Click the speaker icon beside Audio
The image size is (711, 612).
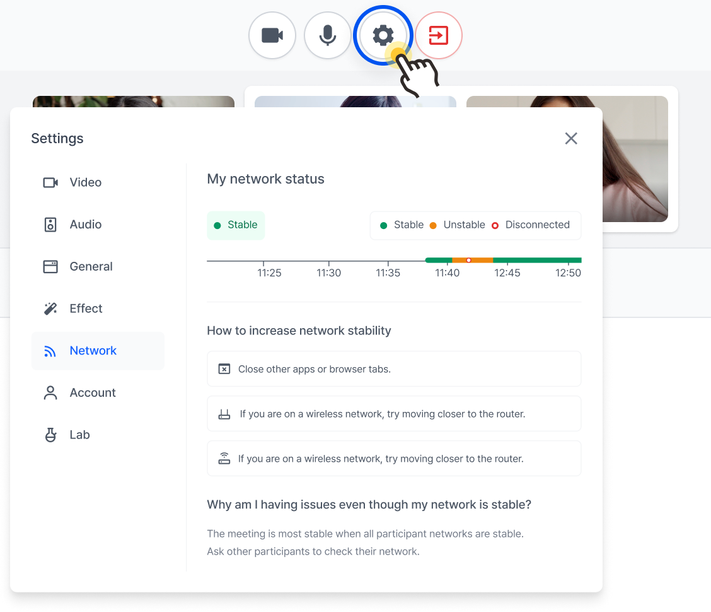tap(50, 225)
